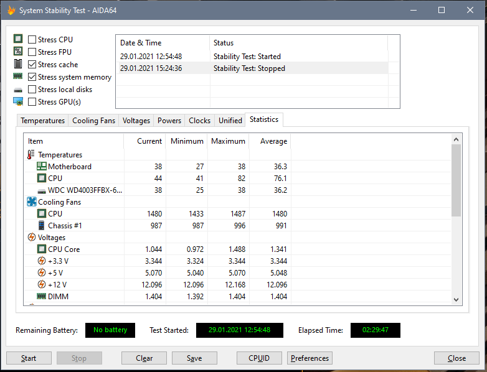Select the Stability Test: Started log row
This screenshot has width=487, height=372.
click(x=252, y=57)
